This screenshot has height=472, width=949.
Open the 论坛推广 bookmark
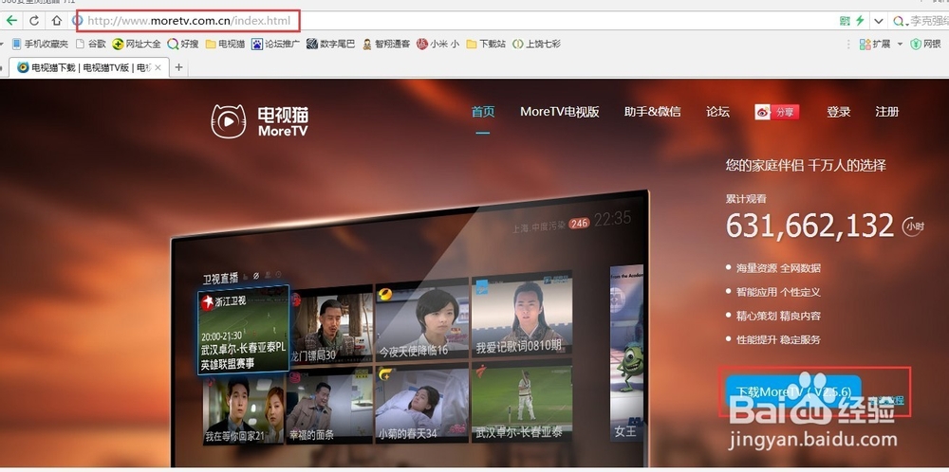pos(276,44)
